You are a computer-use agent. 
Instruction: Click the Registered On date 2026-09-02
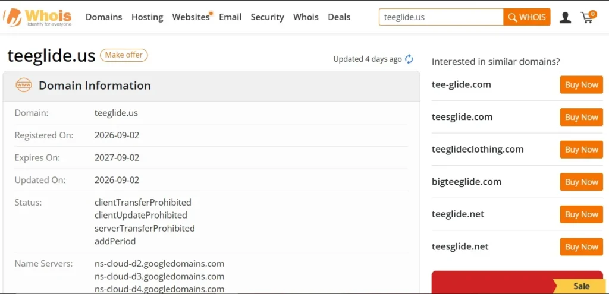coord(117,135)
